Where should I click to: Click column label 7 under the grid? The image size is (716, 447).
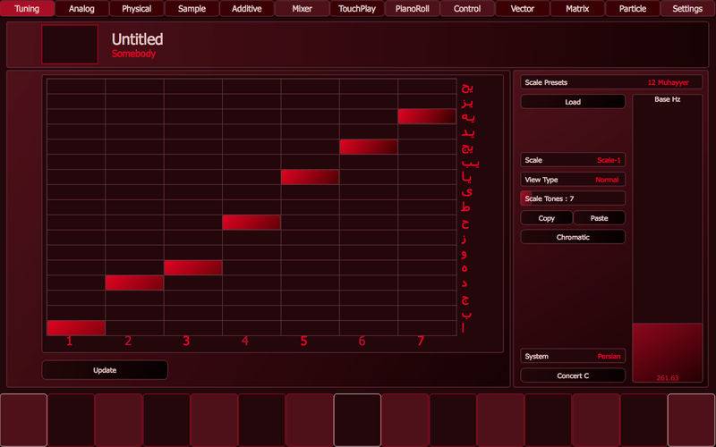point(421,342)
